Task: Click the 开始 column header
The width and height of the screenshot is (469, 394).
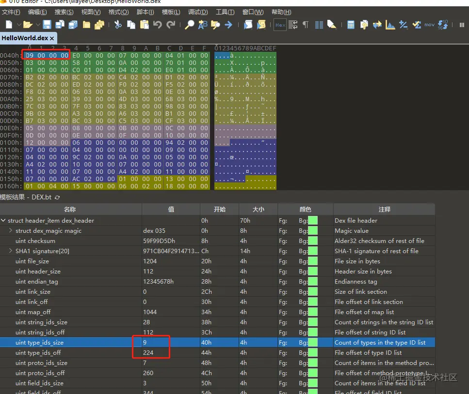Action: pos(219,209)
